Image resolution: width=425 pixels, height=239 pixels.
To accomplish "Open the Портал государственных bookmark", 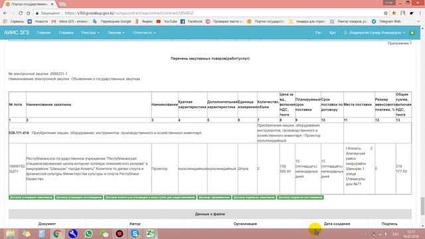I will [266, 21].
